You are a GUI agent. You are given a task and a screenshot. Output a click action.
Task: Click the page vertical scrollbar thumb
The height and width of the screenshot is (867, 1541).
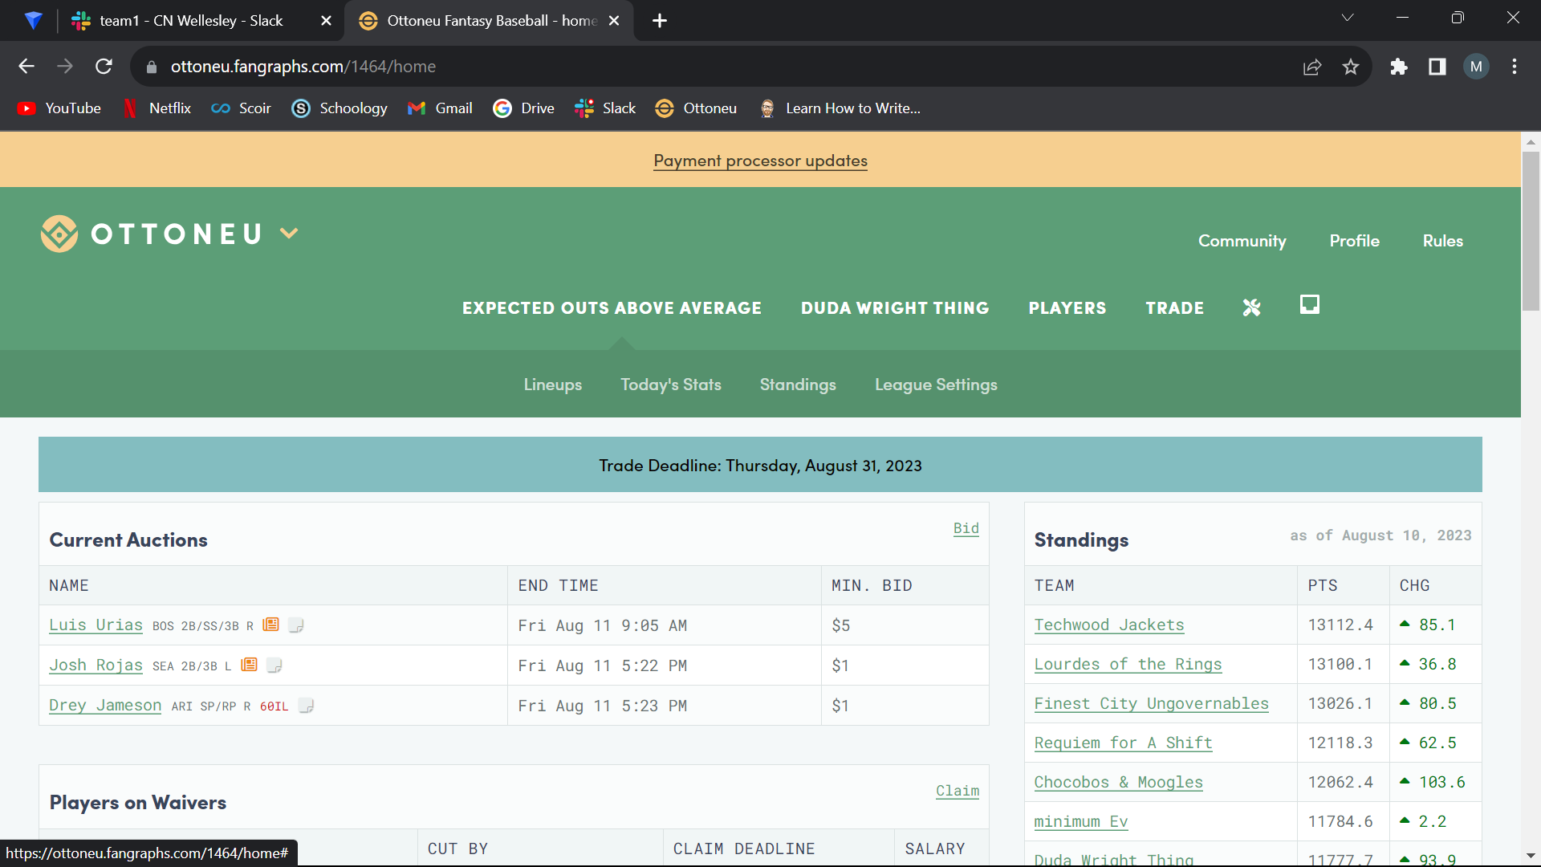1531,231
